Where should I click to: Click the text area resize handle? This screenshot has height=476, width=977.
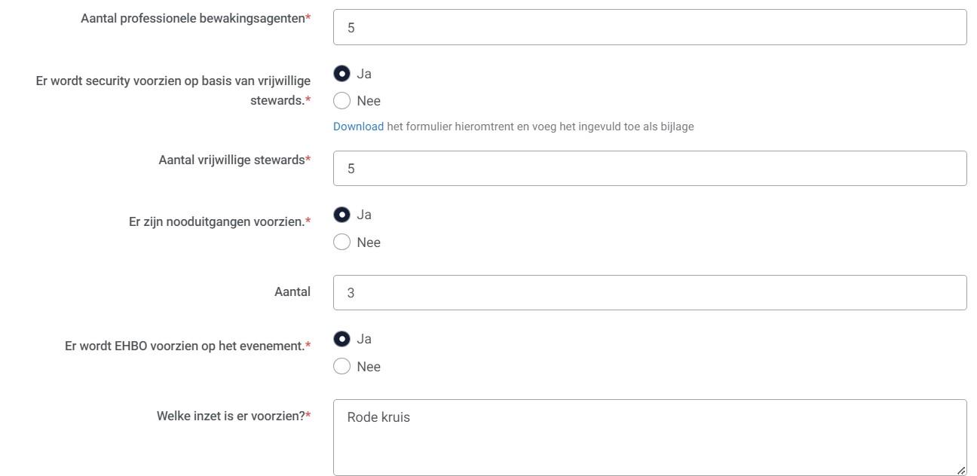pos(961,470)
